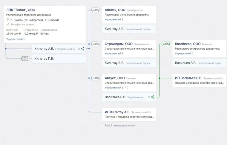Select the ИП Васильев В.В. node
227x145 pixels.
coord(188,78)
